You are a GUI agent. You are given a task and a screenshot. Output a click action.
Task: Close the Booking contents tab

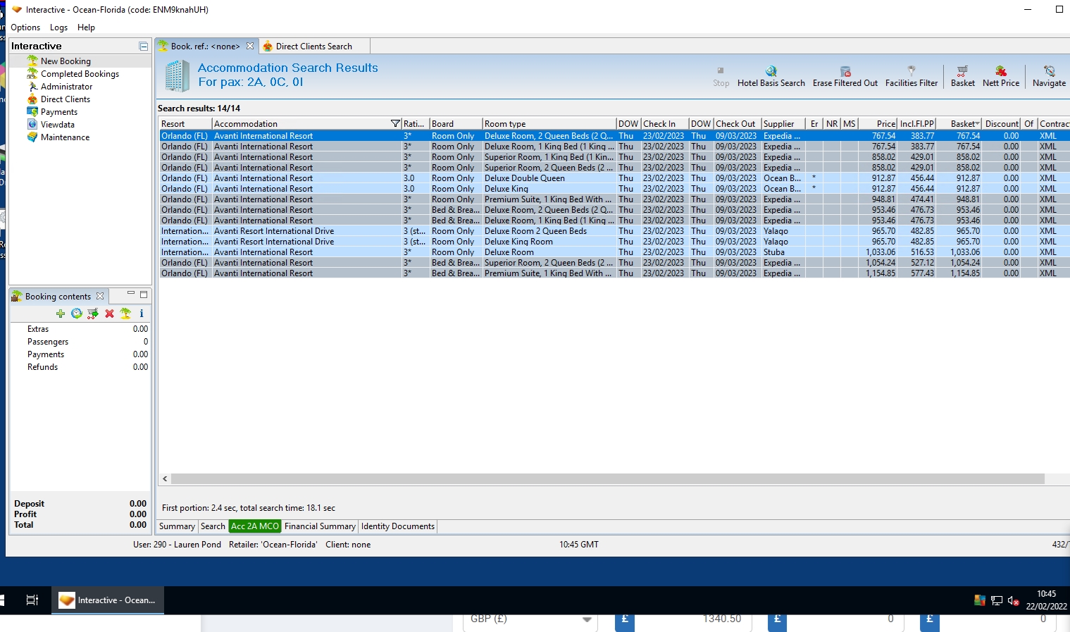(100, 297)
